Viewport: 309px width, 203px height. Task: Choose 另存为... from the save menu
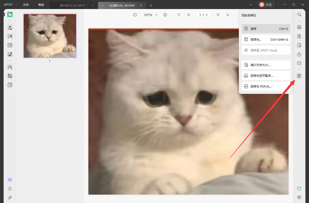266,40
